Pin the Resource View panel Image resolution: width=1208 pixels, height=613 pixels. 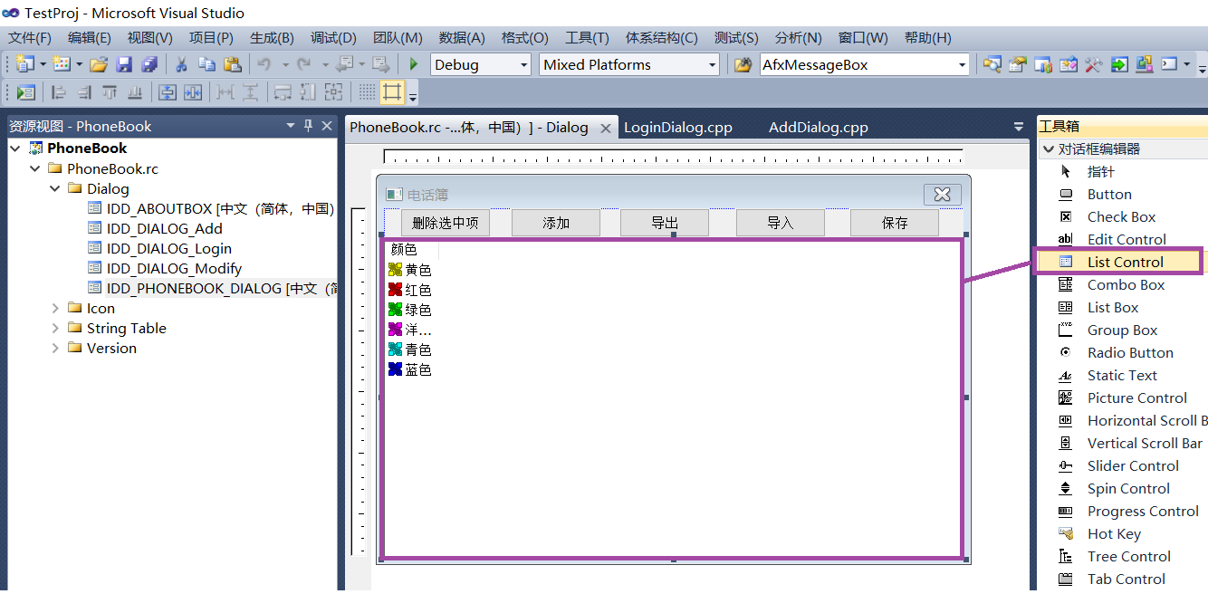[308, 125]
